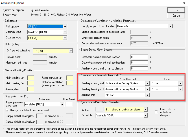Click the "Control Method" column header
Screen dimensions: 188x137
pyautogui.click(x=127, y=79)
